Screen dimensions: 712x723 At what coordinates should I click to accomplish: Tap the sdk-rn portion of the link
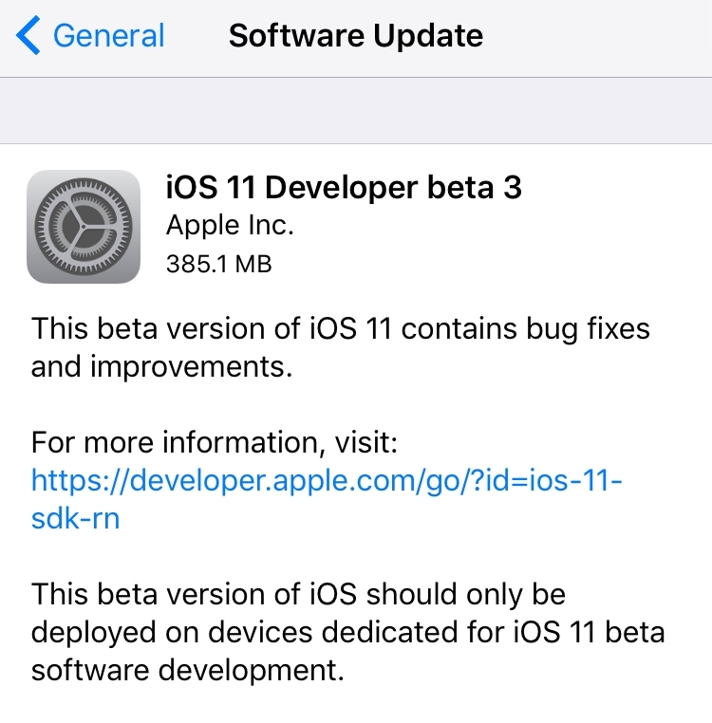[76, 518]
